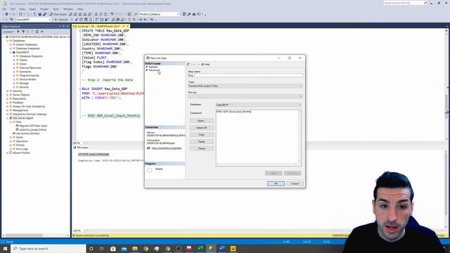Select Integration Services Catalogs node
The width and height of the screenshot is (450, 253).
tap(30, 114)
